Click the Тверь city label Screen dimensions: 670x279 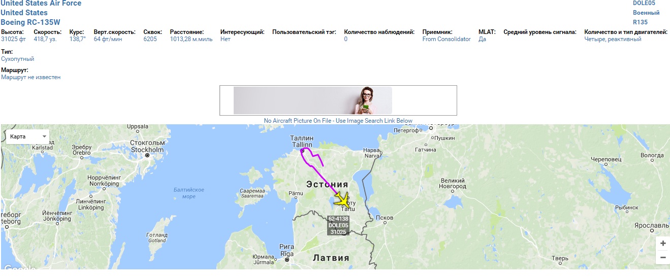click(x=559, y=258)
